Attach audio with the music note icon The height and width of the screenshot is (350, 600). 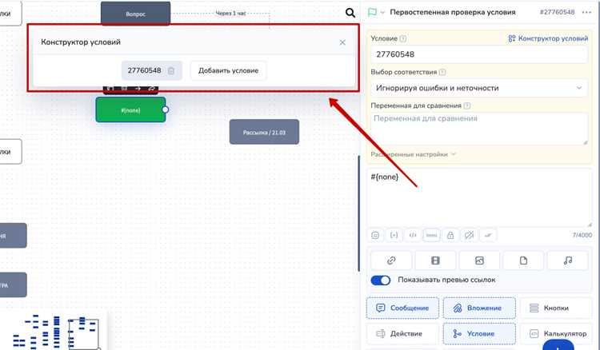tap(568, 261)
